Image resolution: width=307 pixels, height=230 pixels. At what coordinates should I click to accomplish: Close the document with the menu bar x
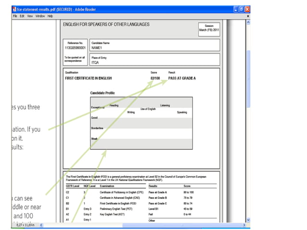[248, 16]
